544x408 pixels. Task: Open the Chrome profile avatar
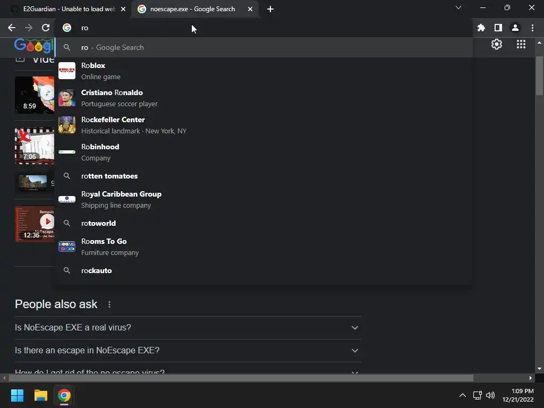coord(515,28)
